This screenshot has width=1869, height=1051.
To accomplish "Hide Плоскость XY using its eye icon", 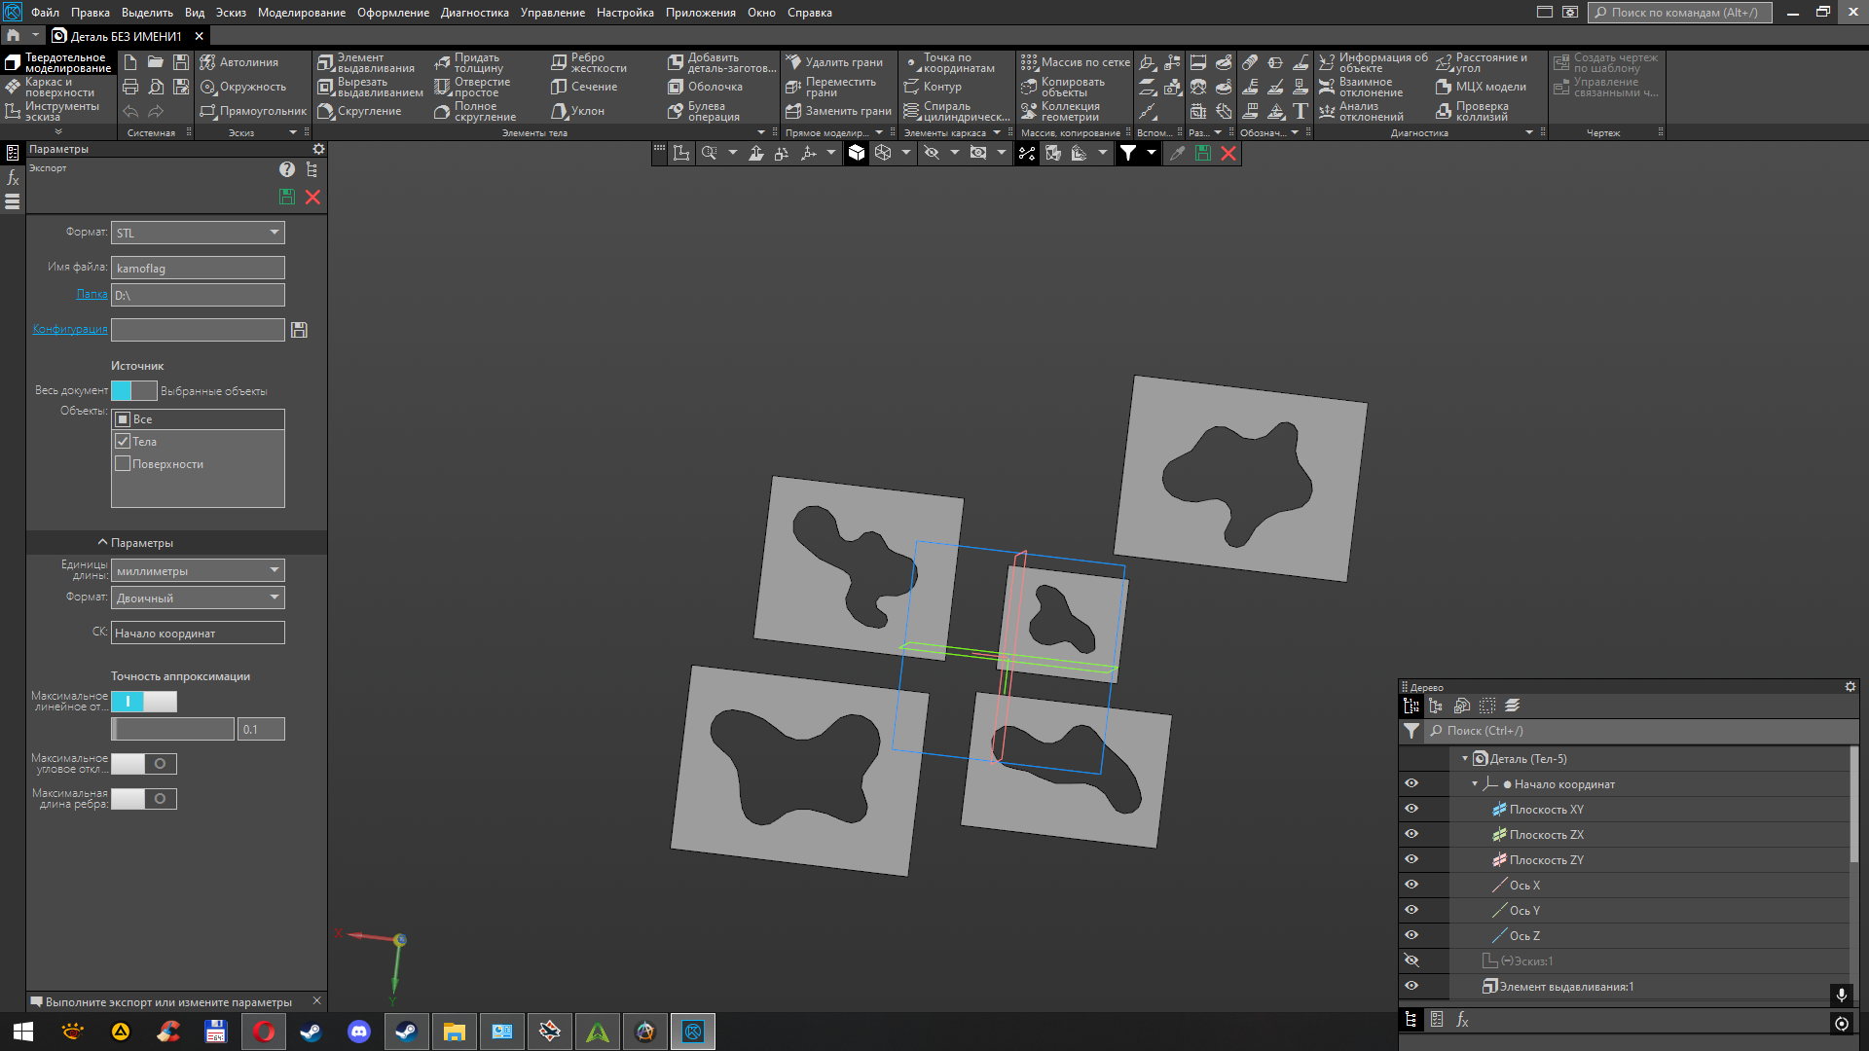I will tap(1411, 809).
